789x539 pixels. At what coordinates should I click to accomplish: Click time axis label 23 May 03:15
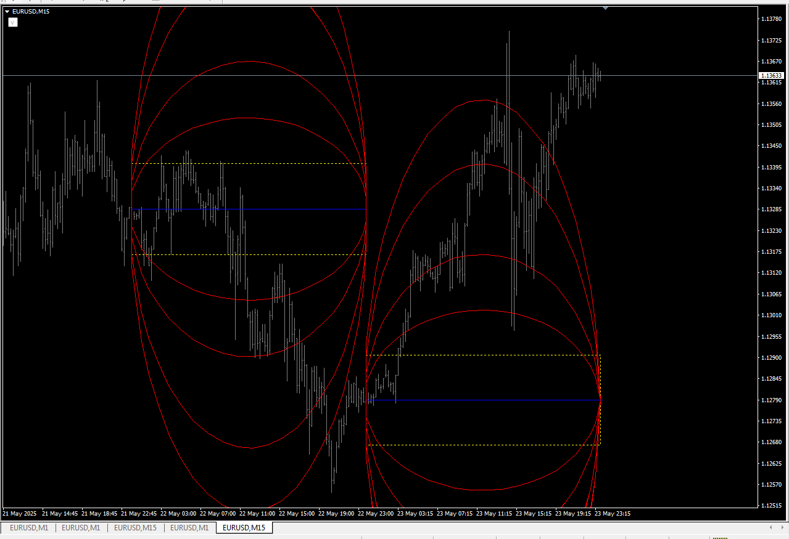[415, 513]
